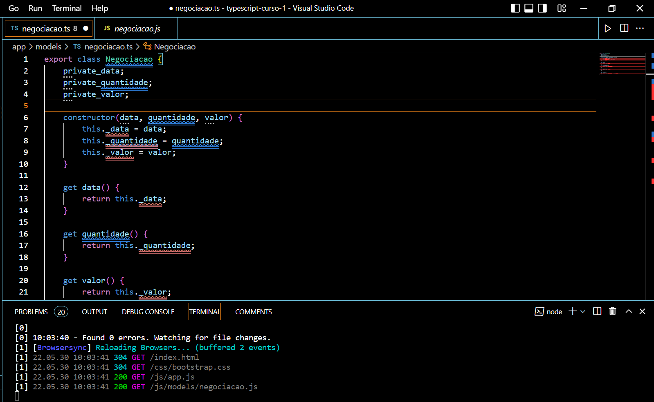Place cursor on empty line 5

click(320, 106)
